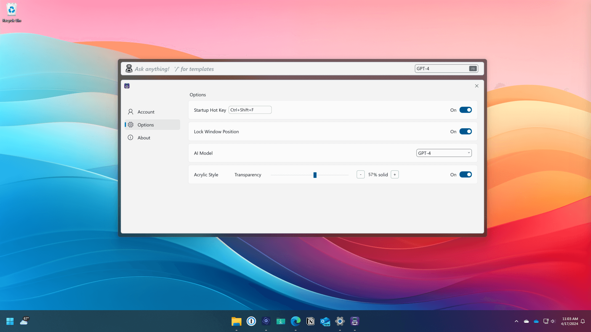Switch to the Account section

pyautogui.click(x=146, y=112)
